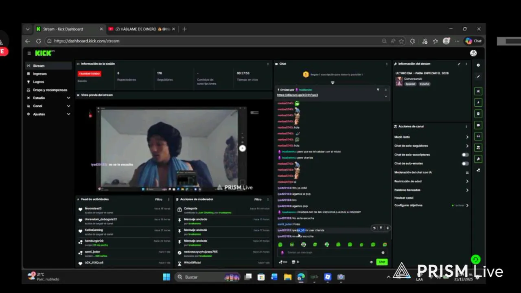The width and height of the screenshot is (521, 293).
Task: Open Copilot Chat in Edge toolbar
Action: pyautogui.click(x=473, y=41)
